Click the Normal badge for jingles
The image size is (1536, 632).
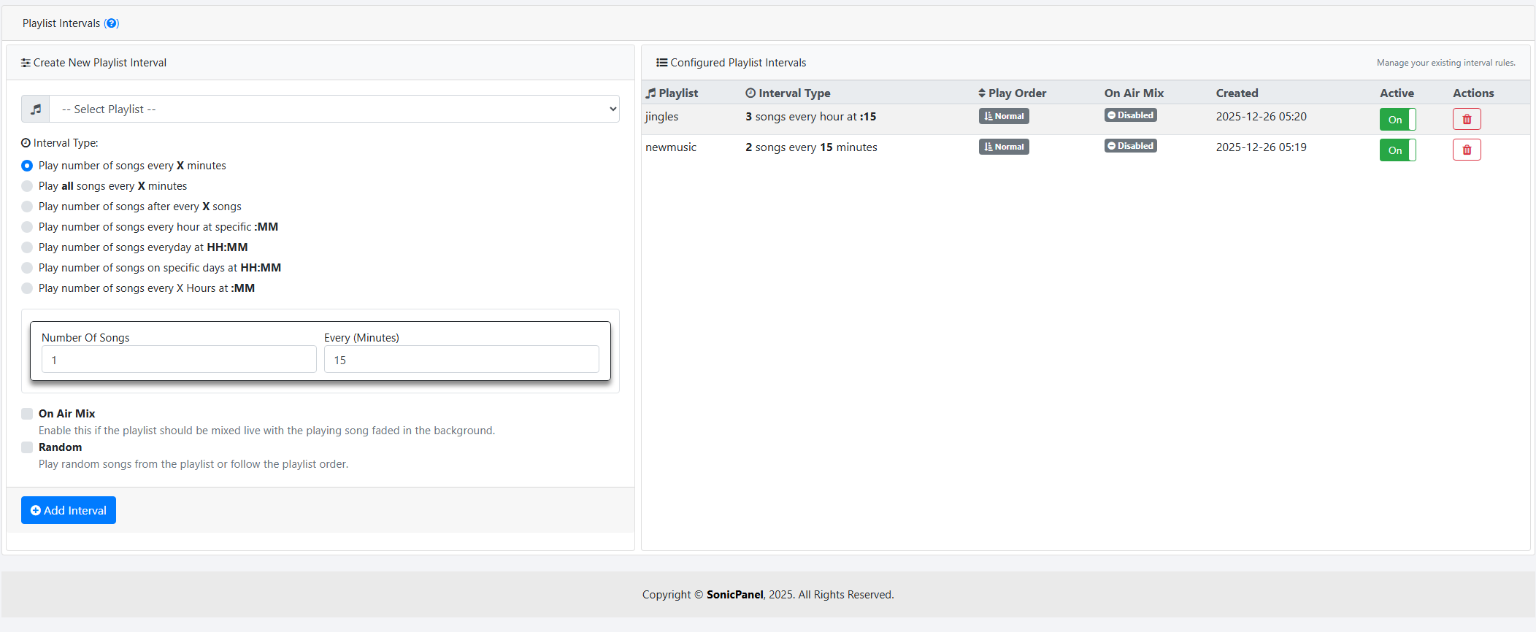[1004, 116]
